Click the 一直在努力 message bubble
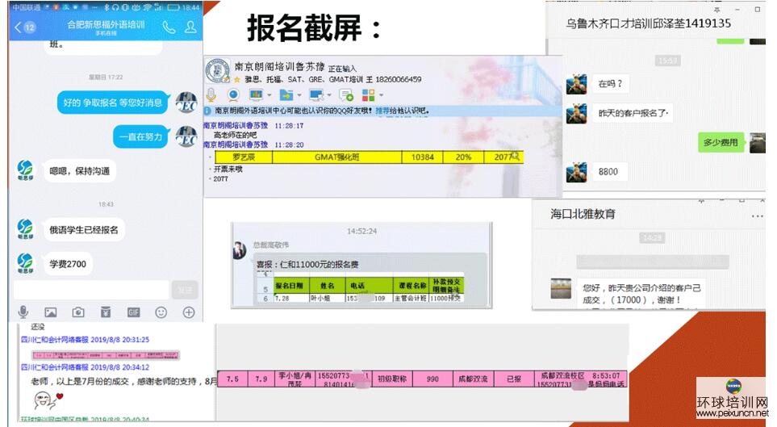Viewport: 777px width, 427px height. 140,137
